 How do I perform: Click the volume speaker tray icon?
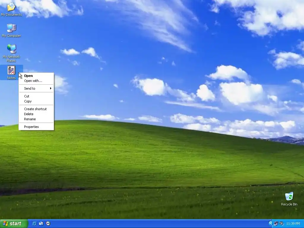281,224
